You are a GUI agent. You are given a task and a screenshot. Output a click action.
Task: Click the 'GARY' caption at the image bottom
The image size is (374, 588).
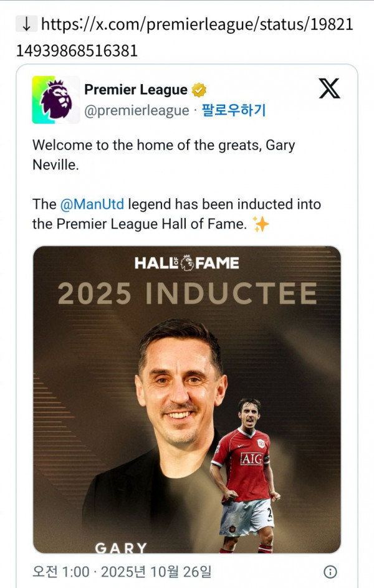coord(121,548)
